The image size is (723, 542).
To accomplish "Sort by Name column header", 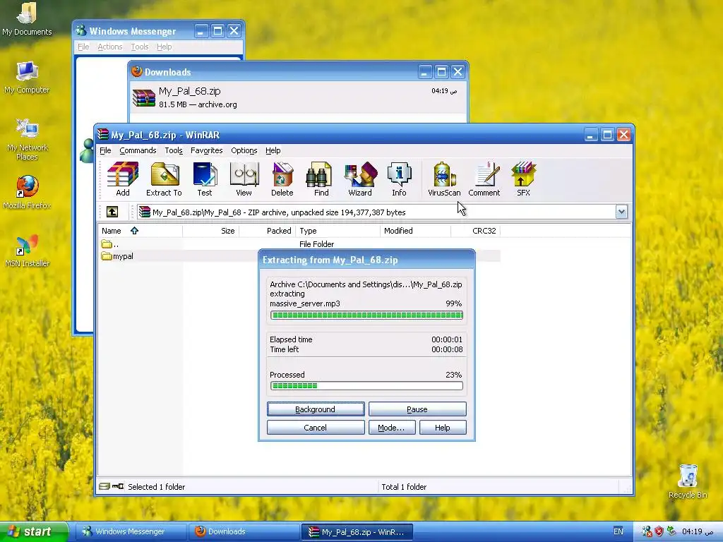I will tap(141, 231).
